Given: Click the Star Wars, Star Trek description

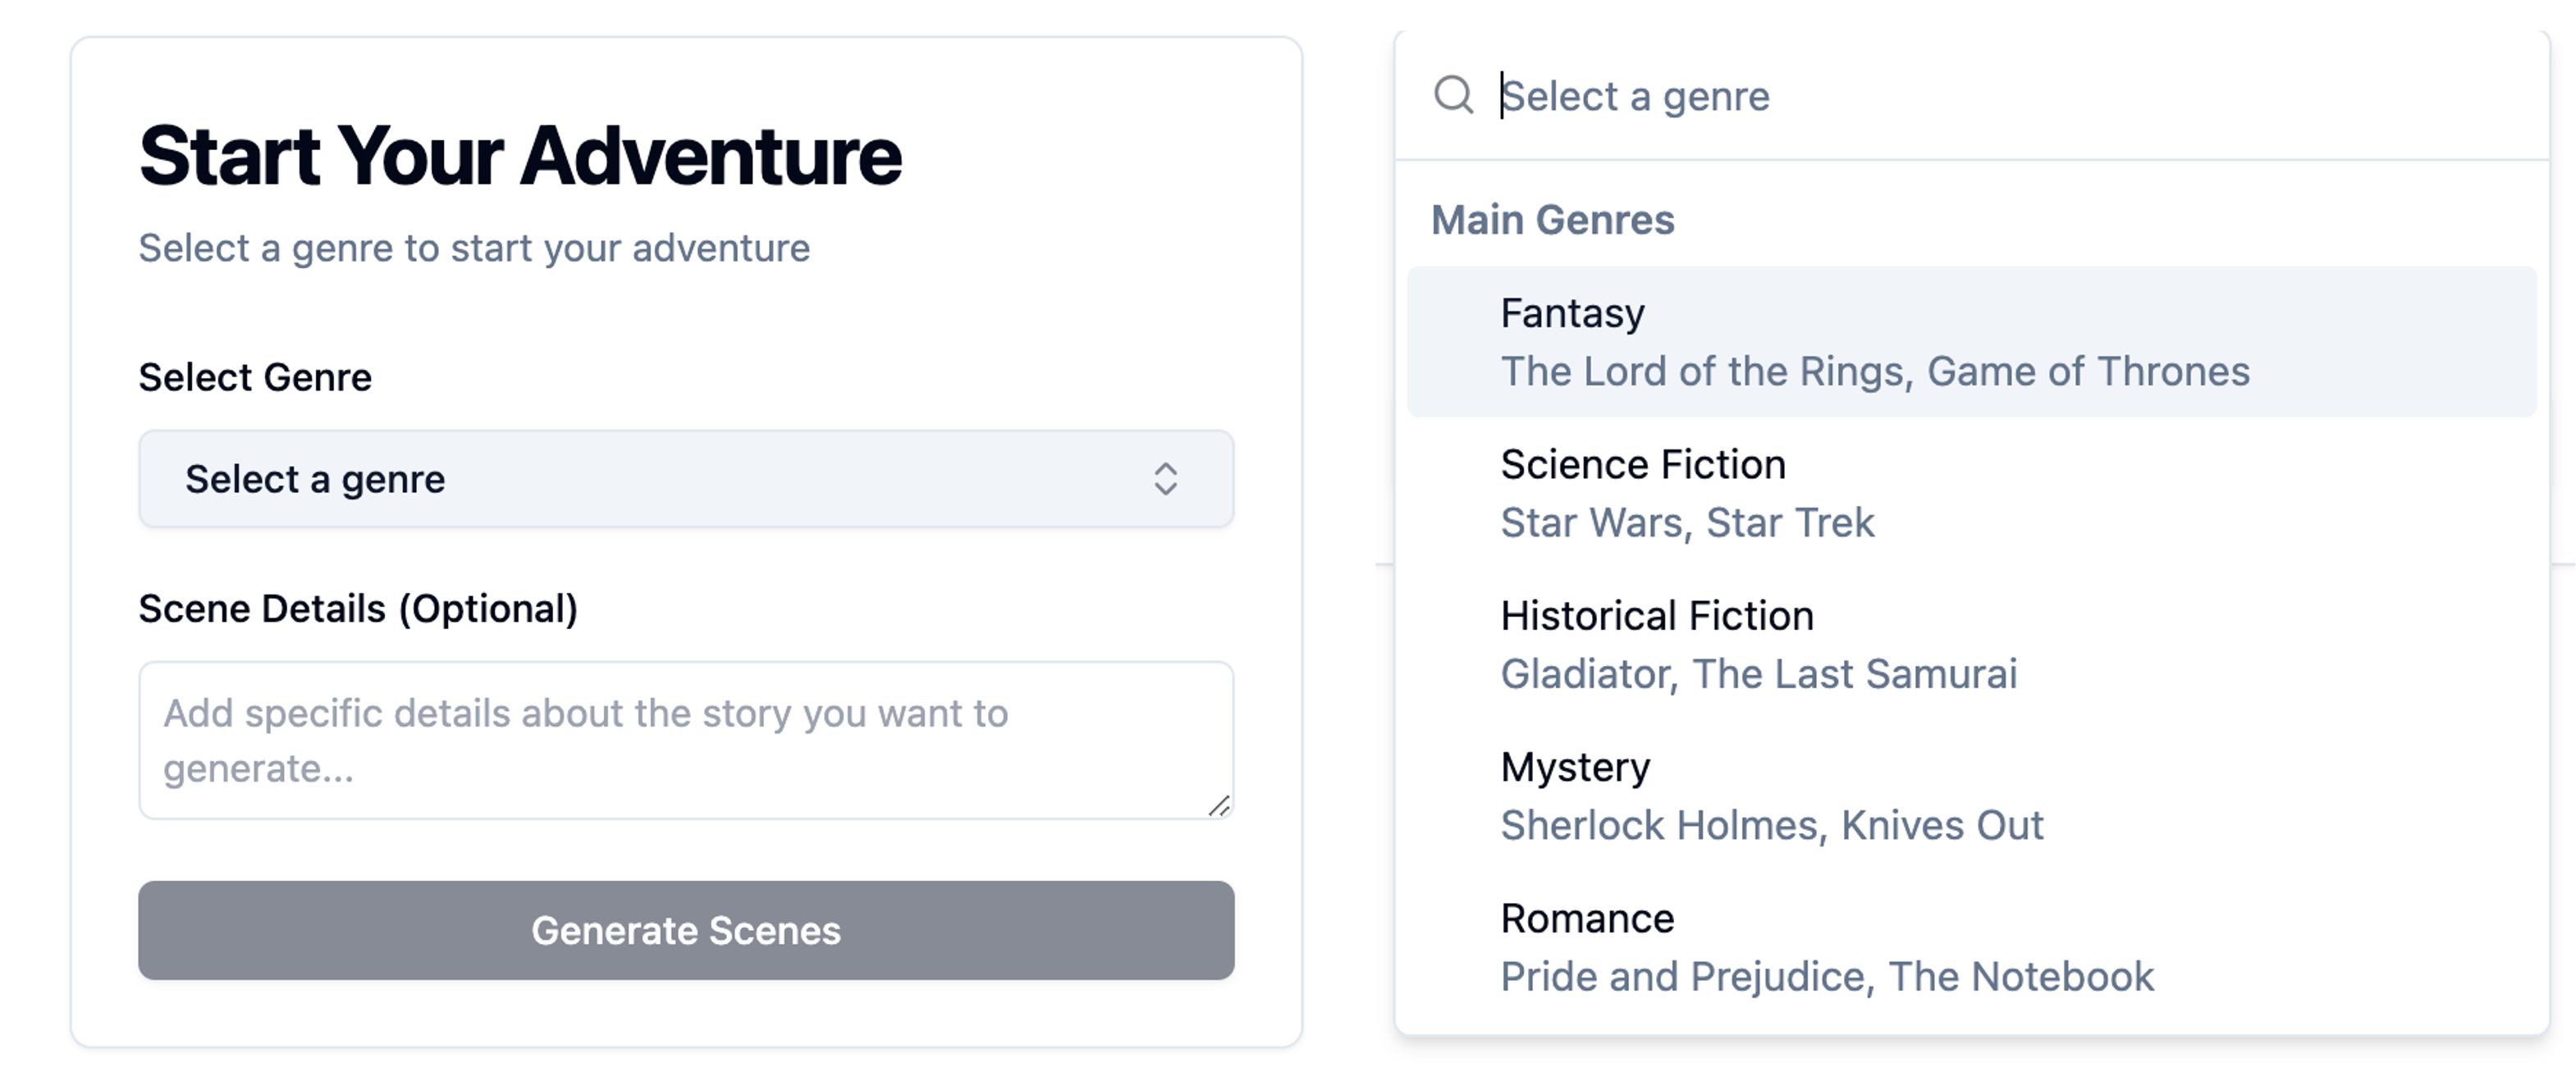Looking at the screenshot, I should click(x=1687, y=522).
